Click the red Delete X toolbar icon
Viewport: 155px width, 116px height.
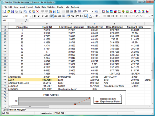pos(38,11)
